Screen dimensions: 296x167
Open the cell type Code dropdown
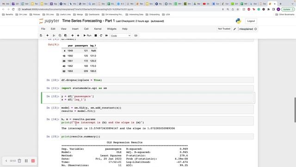pos(121,36)
